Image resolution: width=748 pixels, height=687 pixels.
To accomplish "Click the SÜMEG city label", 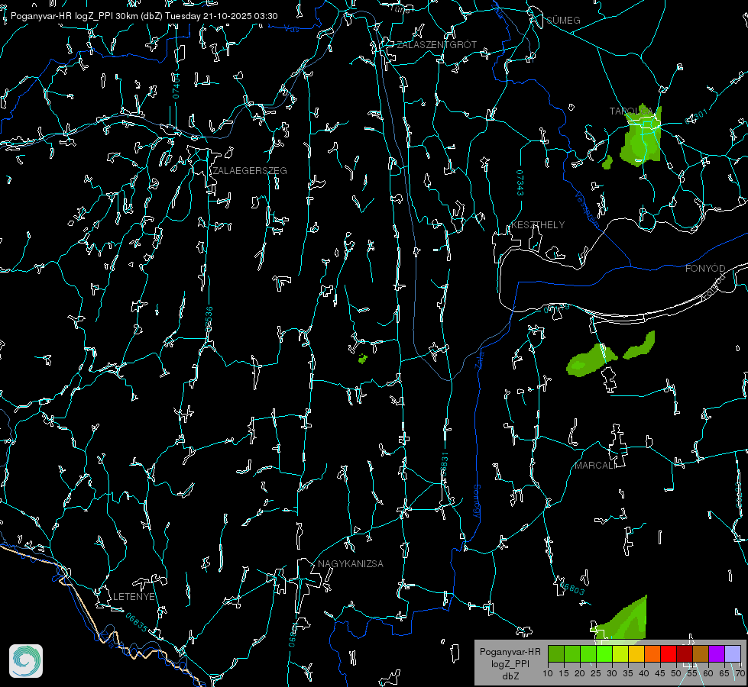I will point(563,20).
